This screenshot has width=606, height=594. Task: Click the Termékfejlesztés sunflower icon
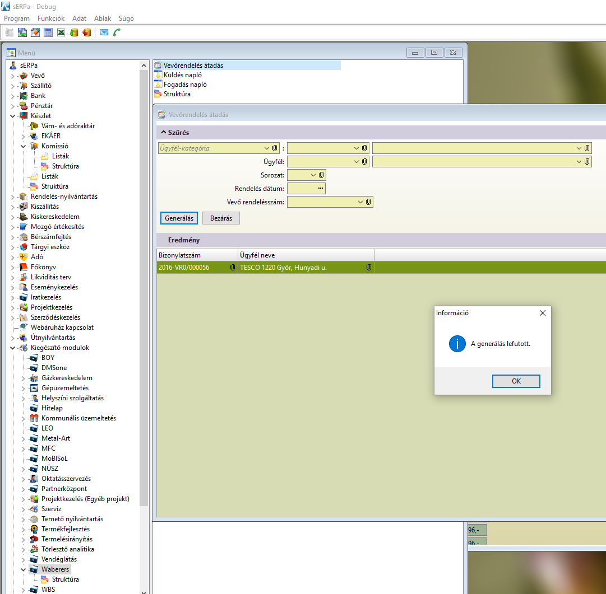point(34,529)
